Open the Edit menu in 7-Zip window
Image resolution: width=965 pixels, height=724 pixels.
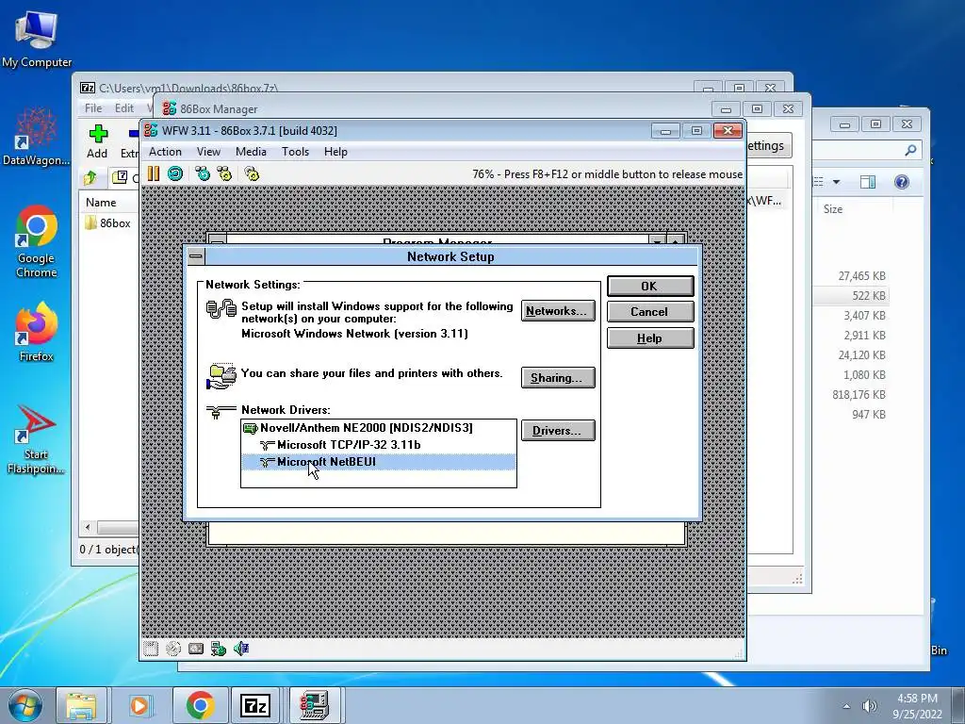123,108
